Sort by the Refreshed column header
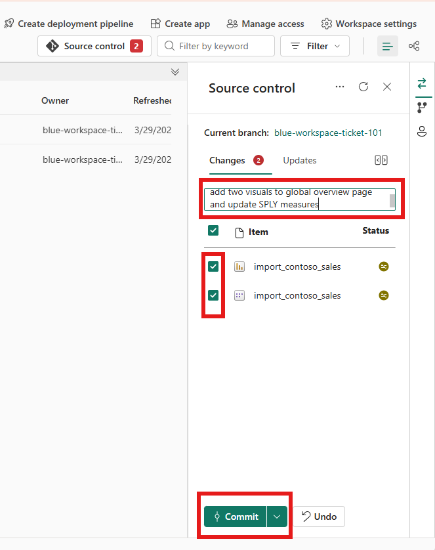Image resolution: width=435 pixels, height=550 pixels. click(152, 100)
